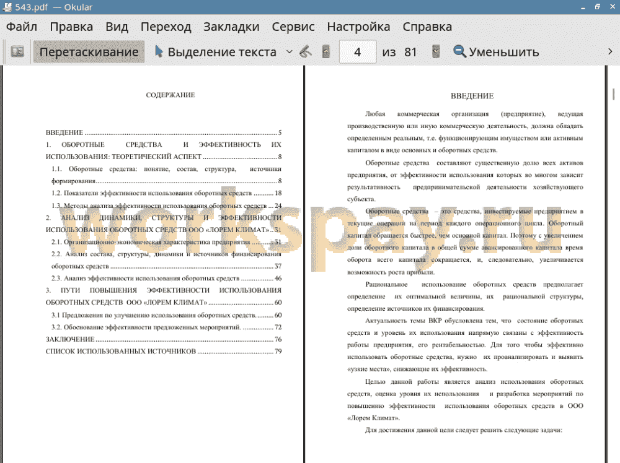Switch to the Выделение текста text selection tool

coord(216,52)
